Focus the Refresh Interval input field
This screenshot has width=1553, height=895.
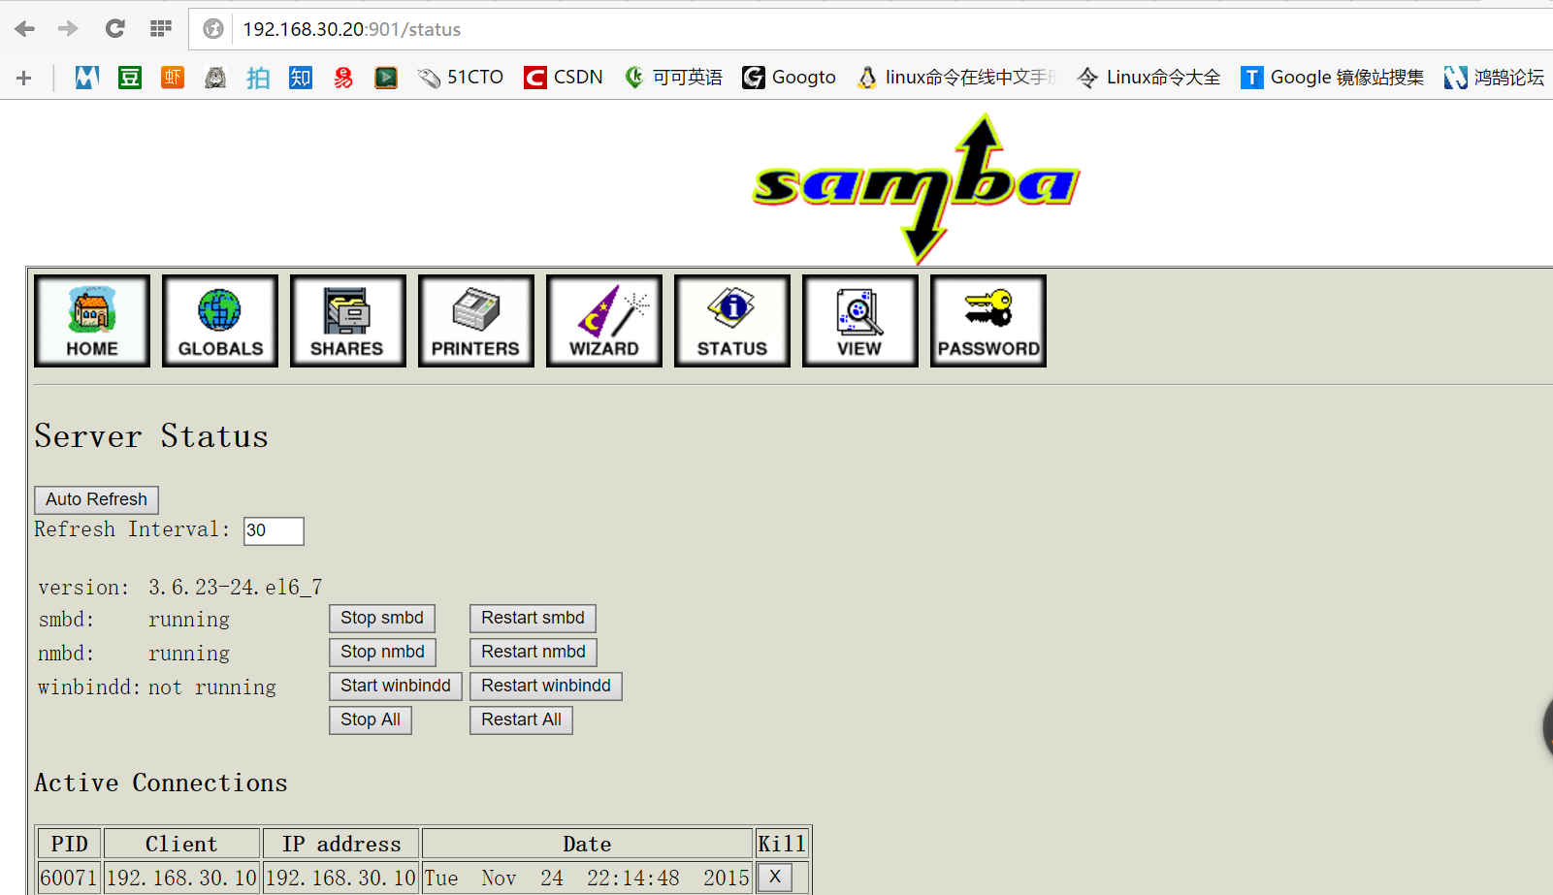[274, 530]
